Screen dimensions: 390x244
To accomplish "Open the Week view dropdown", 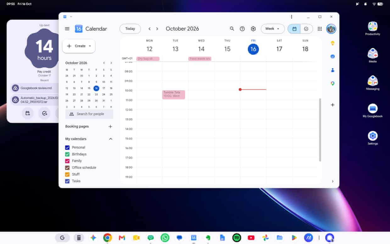I will click(273, 29).
